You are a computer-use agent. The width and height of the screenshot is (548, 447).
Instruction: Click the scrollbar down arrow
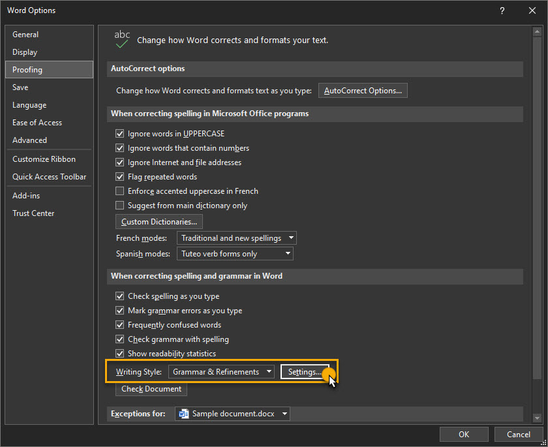537,418
